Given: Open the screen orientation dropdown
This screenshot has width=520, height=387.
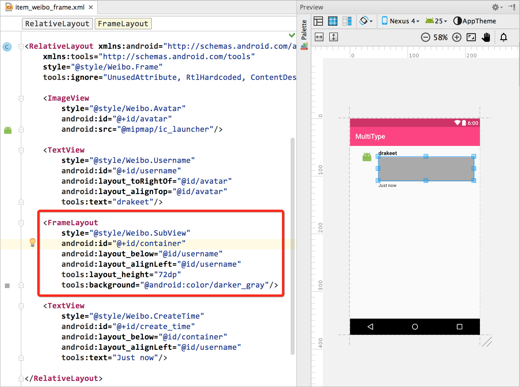Looking at the screenshot, I should [x=366, y=21].
